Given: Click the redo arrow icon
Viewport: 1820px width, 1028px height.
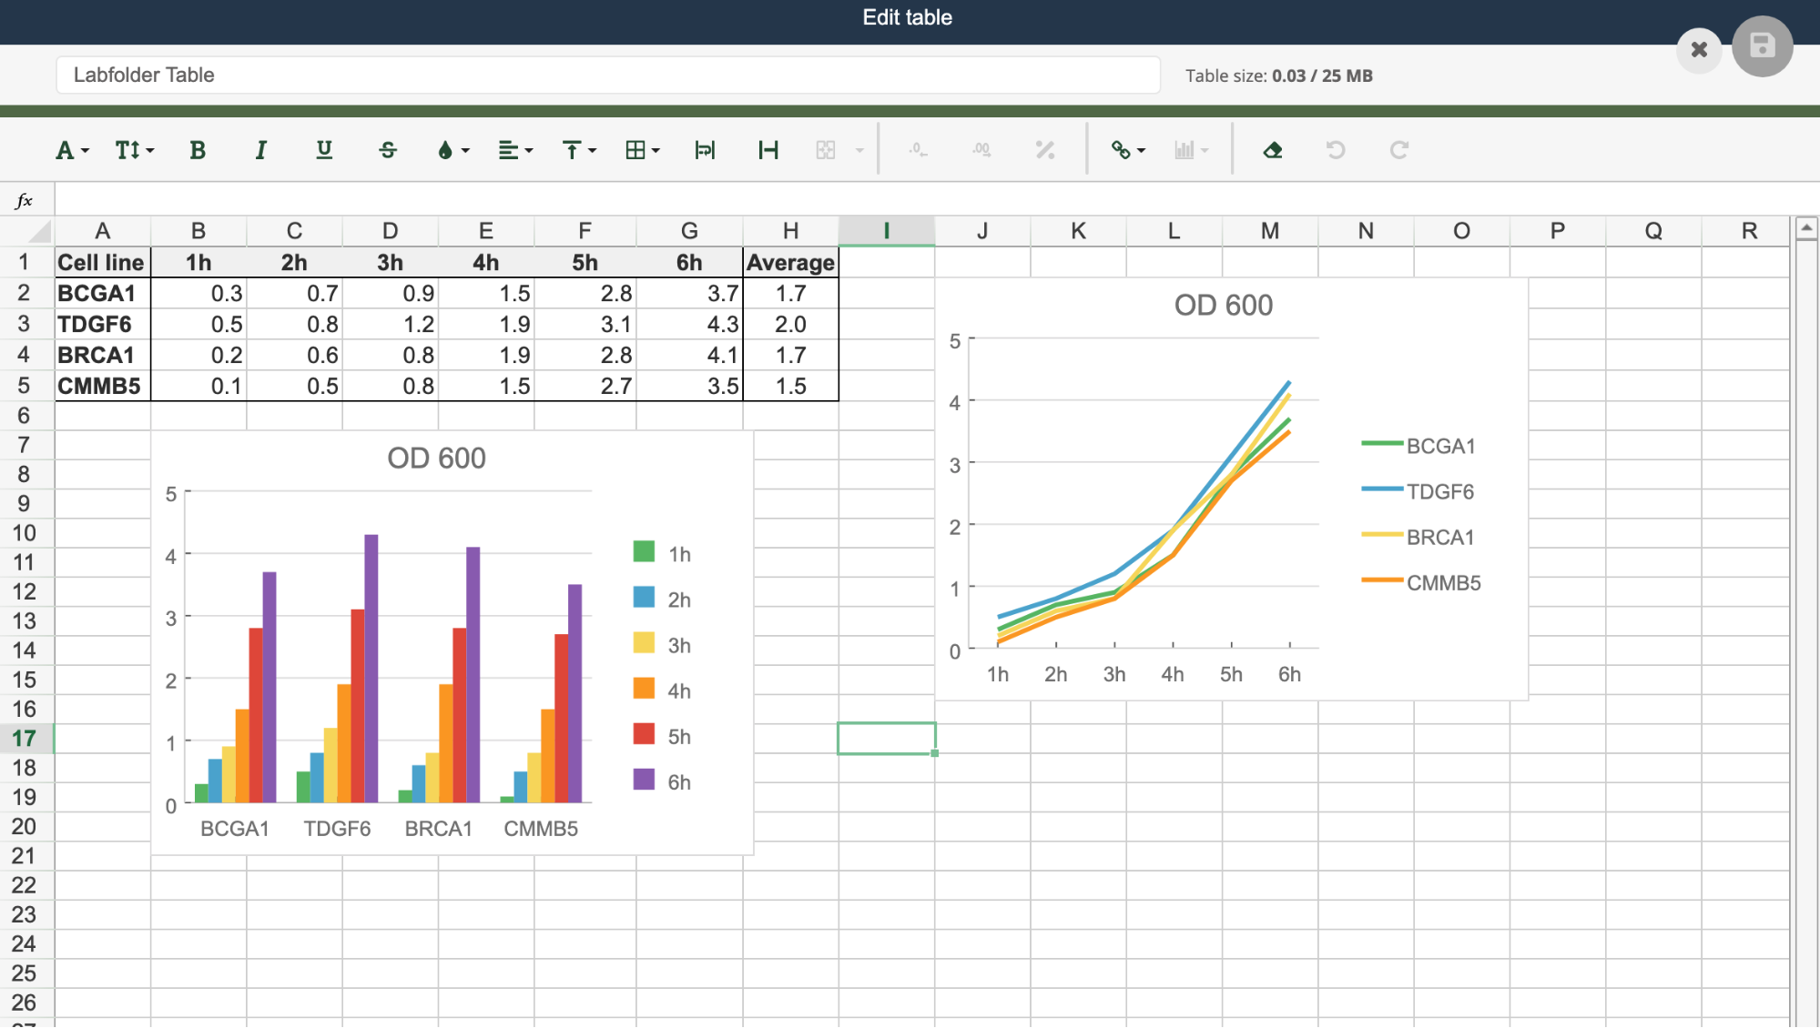Looking at the screenshot, I should (1399, 150).
